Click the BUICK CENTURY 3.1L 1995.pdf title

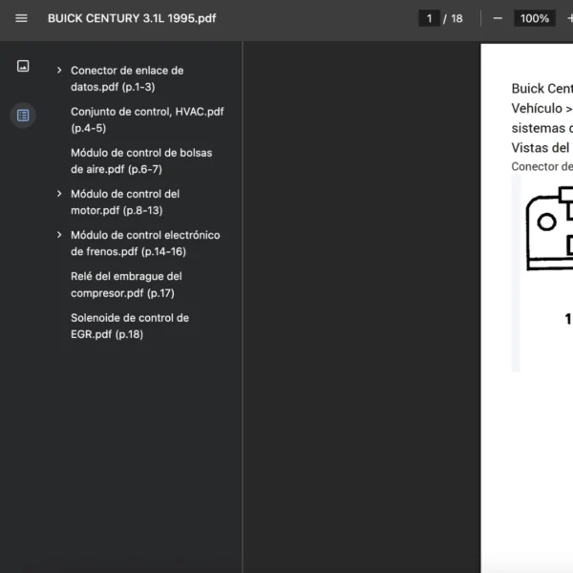tap(131, 18)
